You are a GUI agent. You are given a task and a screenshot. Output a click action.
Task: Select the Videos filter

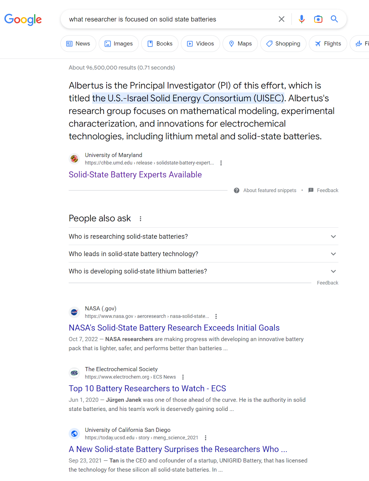click(x=200, y=44)
